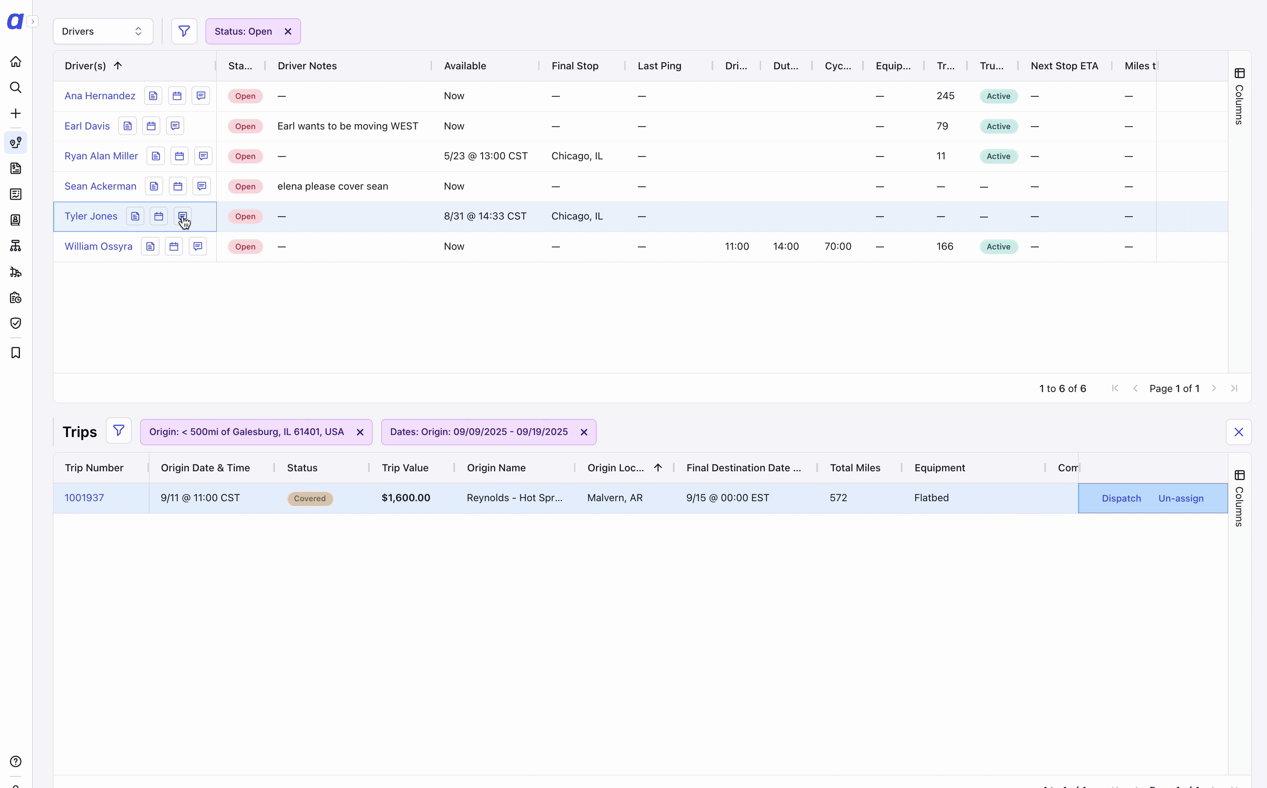Open Tyler Jones's calendar icon

click(x=159, y=216)
